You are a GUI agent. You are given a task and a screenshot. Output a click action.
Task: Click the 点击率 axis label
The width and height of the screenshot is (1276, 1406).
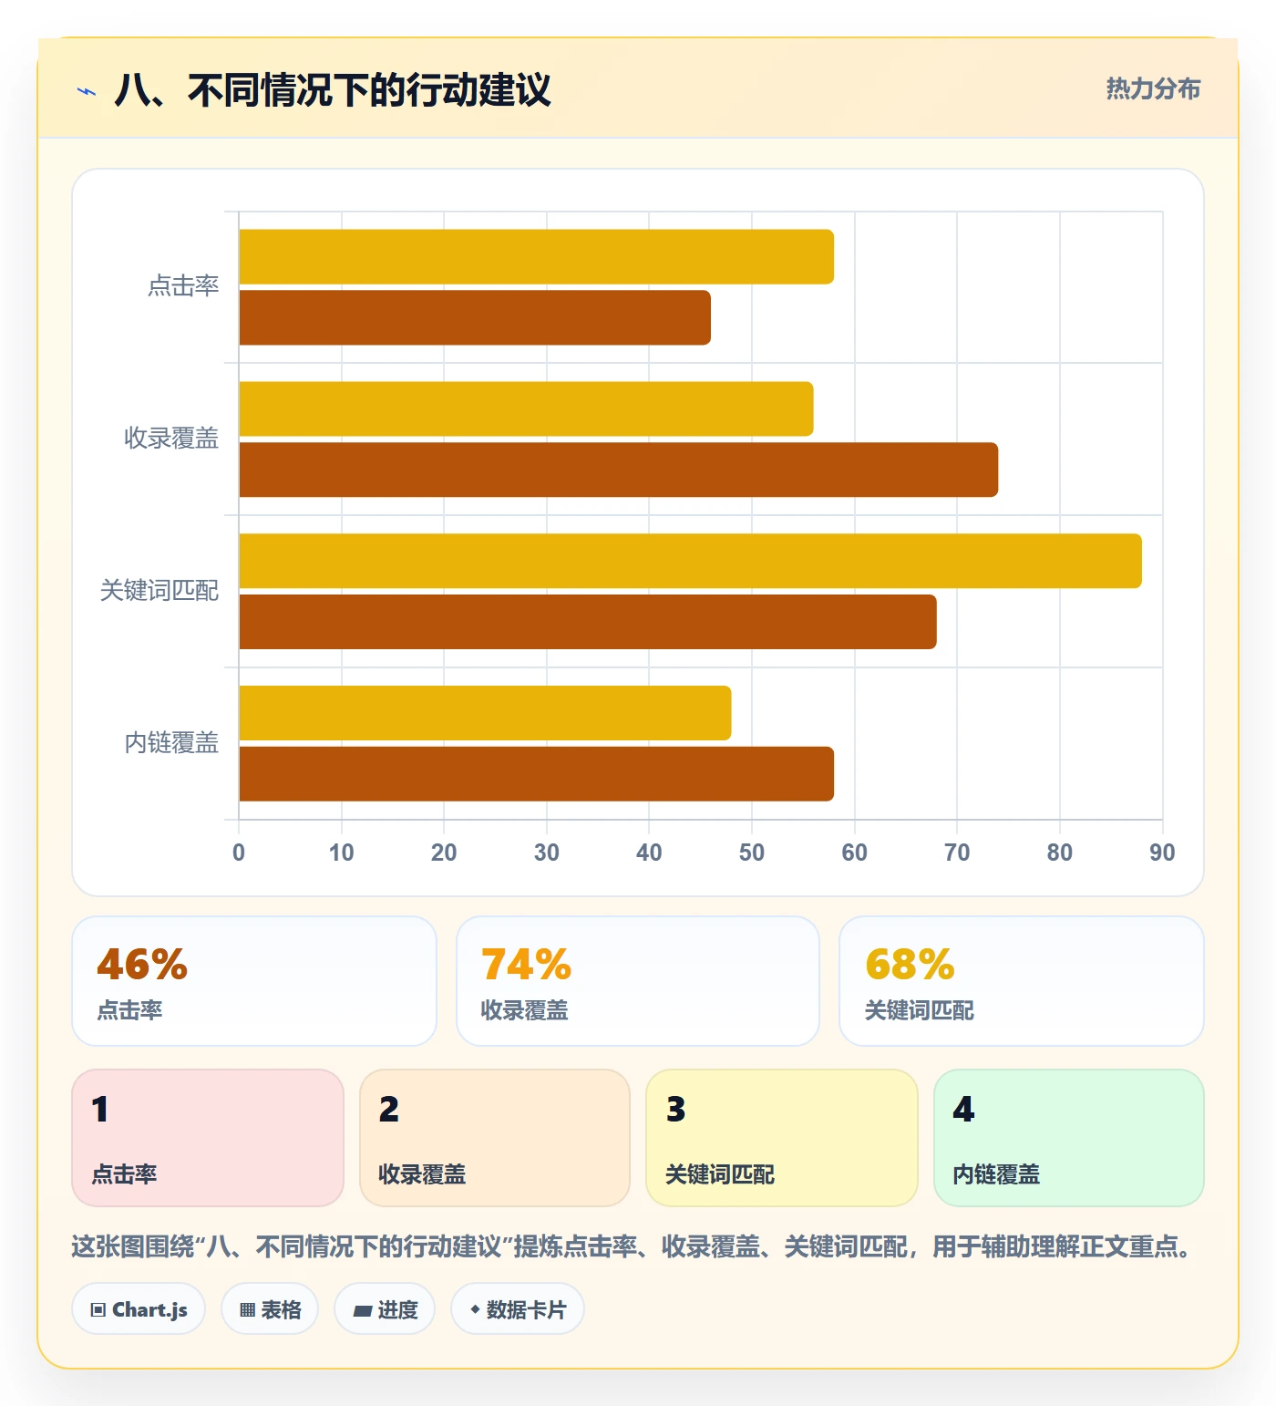pos(183,286)
